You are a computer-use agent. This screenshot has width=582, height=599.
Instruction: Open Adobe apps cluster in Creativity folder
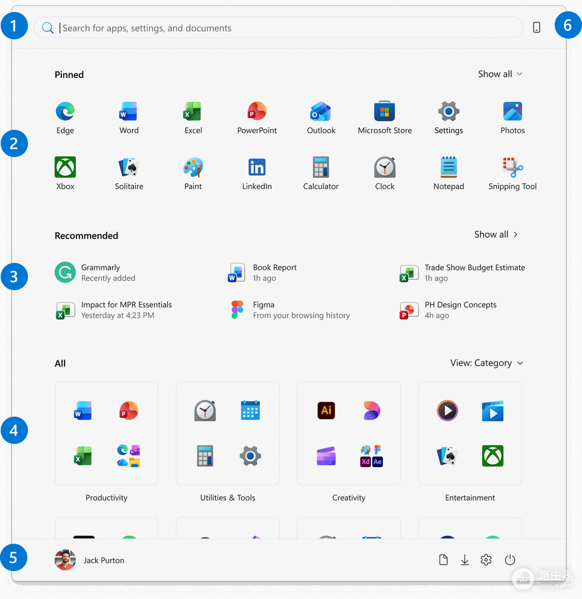pos(372,456)
